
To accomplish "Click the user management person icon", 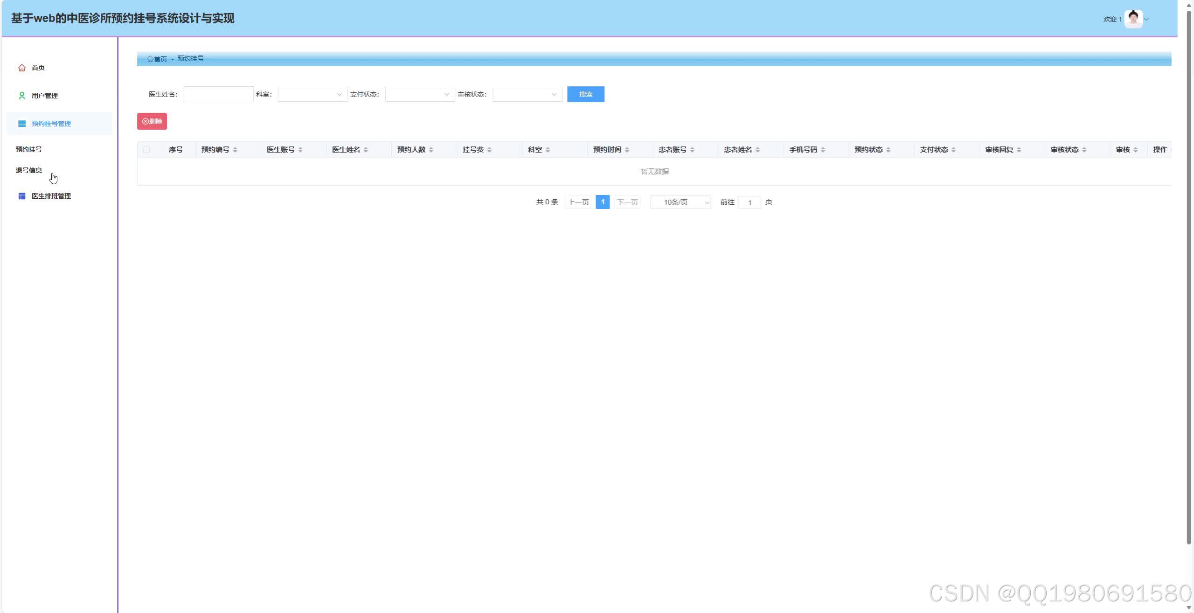I will coord(21,96).
